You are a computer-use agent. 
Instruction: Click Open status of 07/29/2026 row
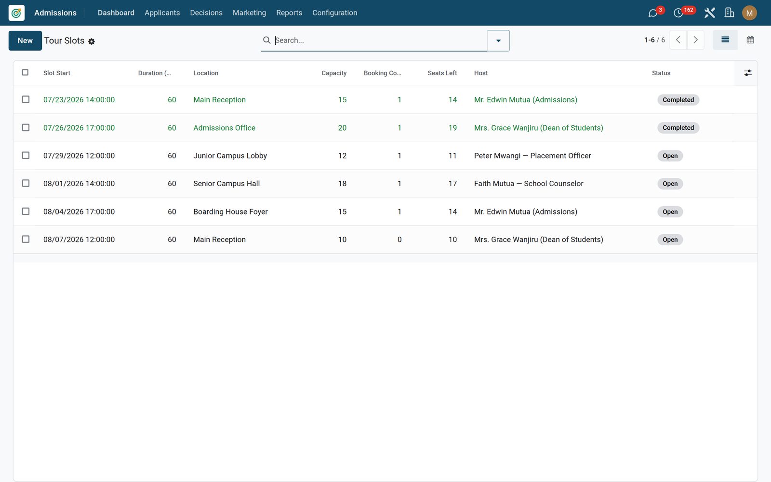click(670, 156)
